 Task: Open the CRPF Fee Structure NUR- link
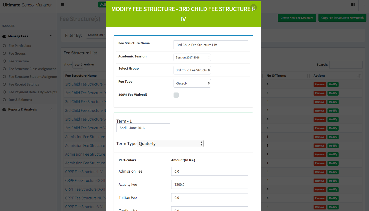point(85,198)
